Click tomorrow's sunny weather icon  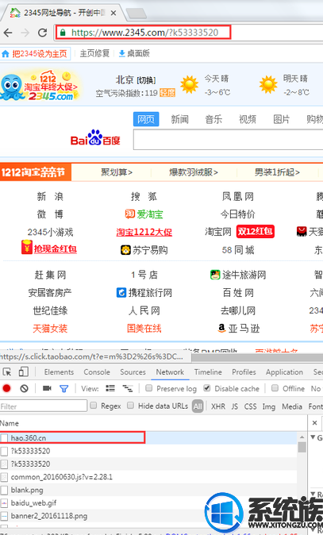(x=268, y=85)
